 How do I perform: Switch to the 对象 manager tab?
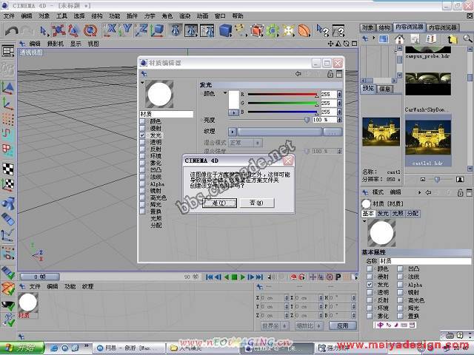click(x=368, y=27)
